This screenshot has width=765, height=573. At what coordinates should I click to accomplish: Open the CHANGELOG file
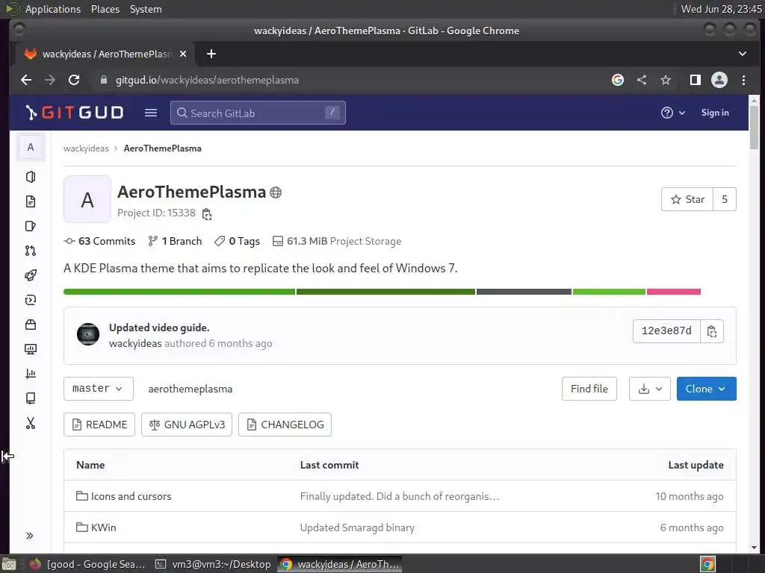[x=285, y=425]
